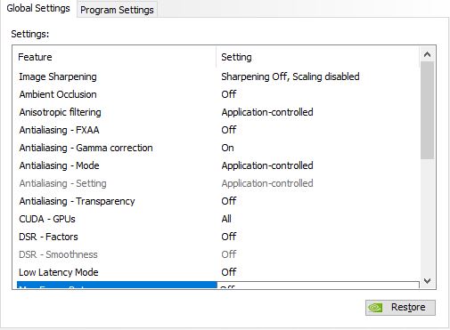Open Anisotropic filtering Application-controlled value
Screen dimensions: 450x330
pos(267,112)
